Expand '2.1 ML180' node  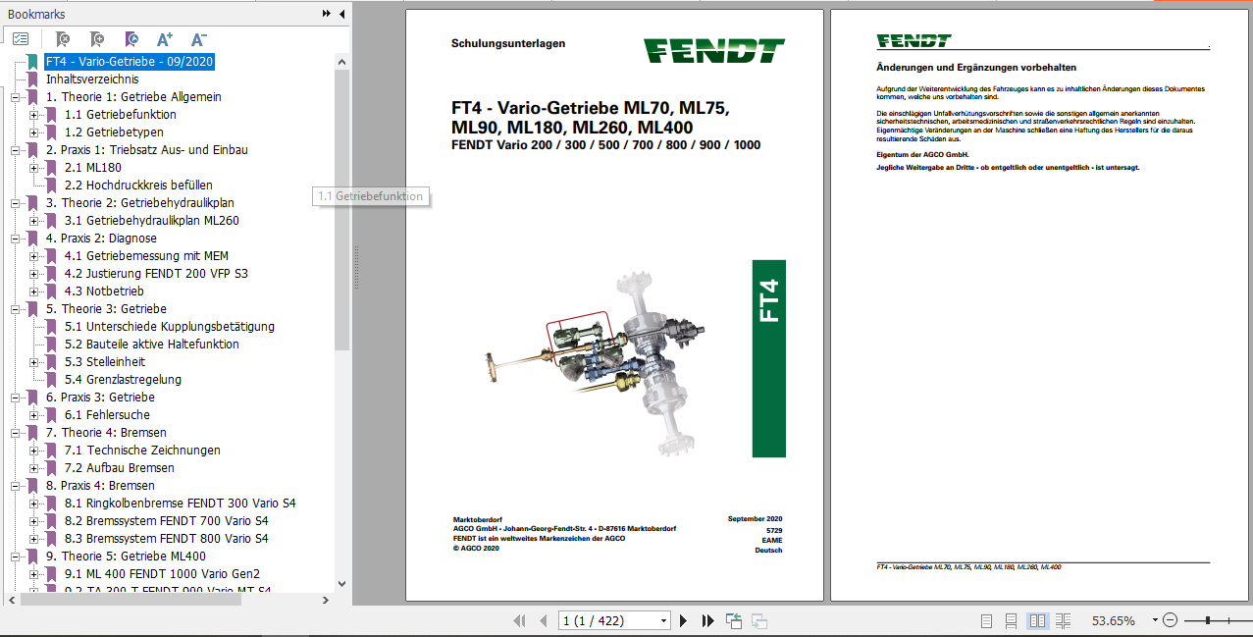tap(33, 168)
